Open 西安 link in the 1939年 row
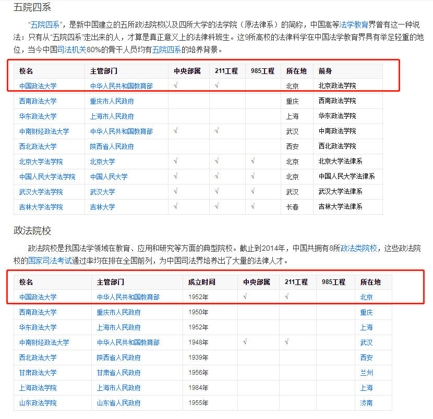Viewport: 433px width, 419px height. [366, 358]
